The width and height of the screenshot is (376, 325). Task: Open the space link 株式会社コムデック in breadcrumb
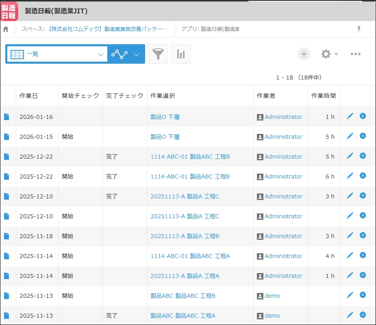click(x=107, y=29)
